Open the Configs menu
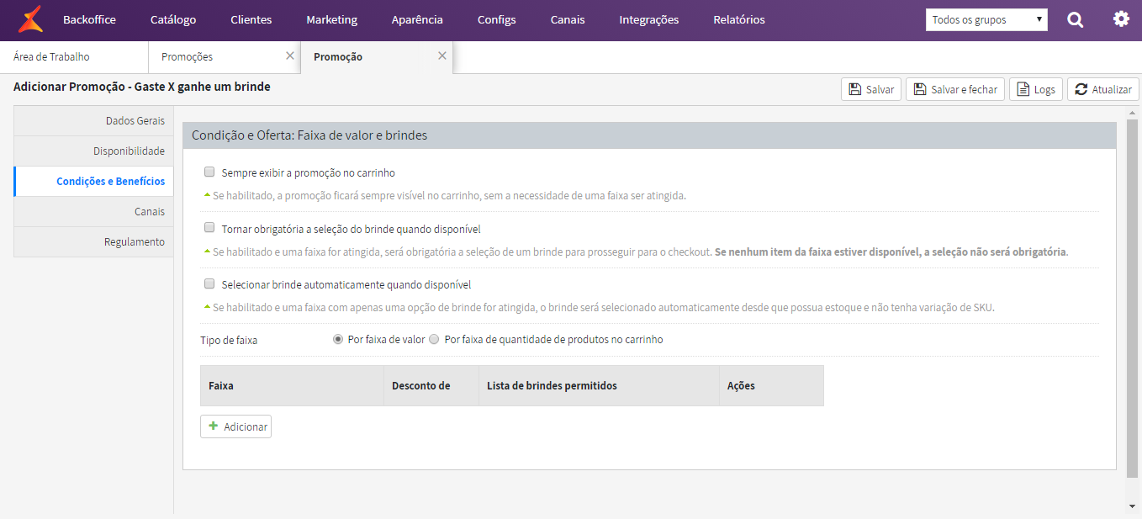Image resolution: width=1142 pixels, height=519 pixels. pos(496,19)
